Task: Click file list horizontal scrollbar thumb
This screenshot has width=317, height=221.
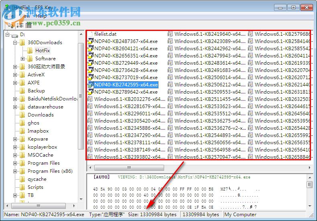Action: tap(129, 168)
